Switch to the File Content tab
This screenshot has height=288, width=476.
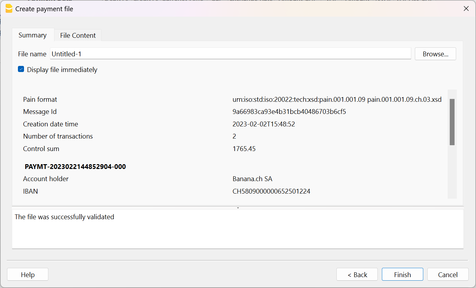click(x=78, y=35)
